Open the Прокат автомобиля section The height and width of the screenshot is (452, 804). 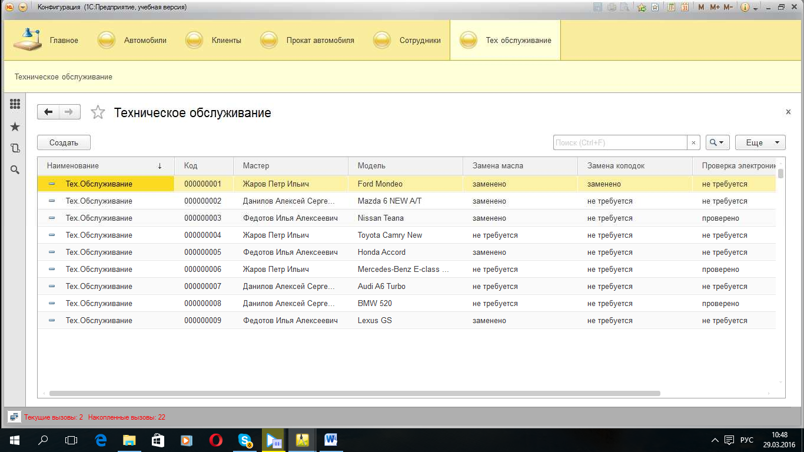point(307,41)
